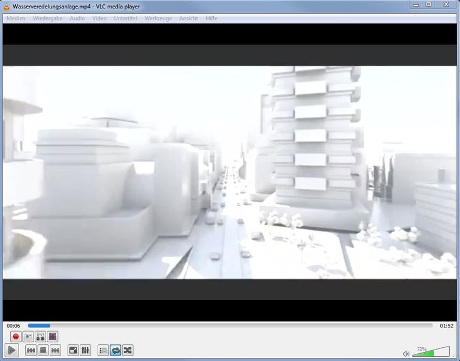Open the Untertitel menu
This screenshot has width=460, height=361.
pos(126,18)
